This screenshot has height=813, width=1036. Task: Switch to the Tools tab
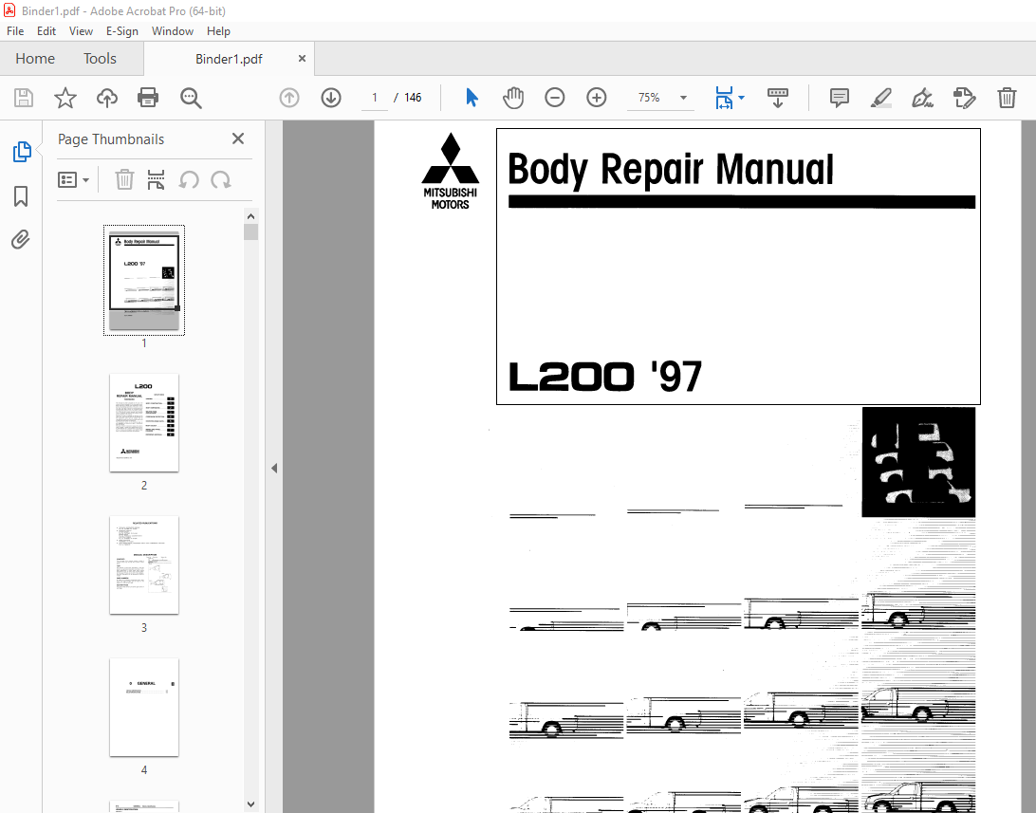[x=100, y=59]
